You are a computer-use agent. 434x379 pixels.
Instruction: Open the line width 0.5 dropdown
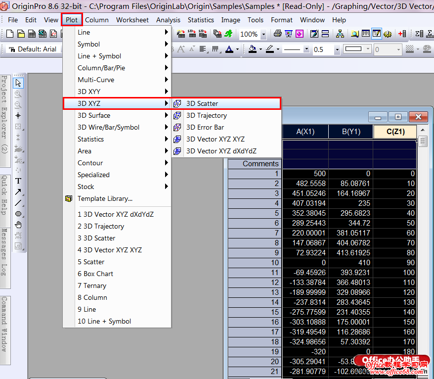click(x=337, y=49)
